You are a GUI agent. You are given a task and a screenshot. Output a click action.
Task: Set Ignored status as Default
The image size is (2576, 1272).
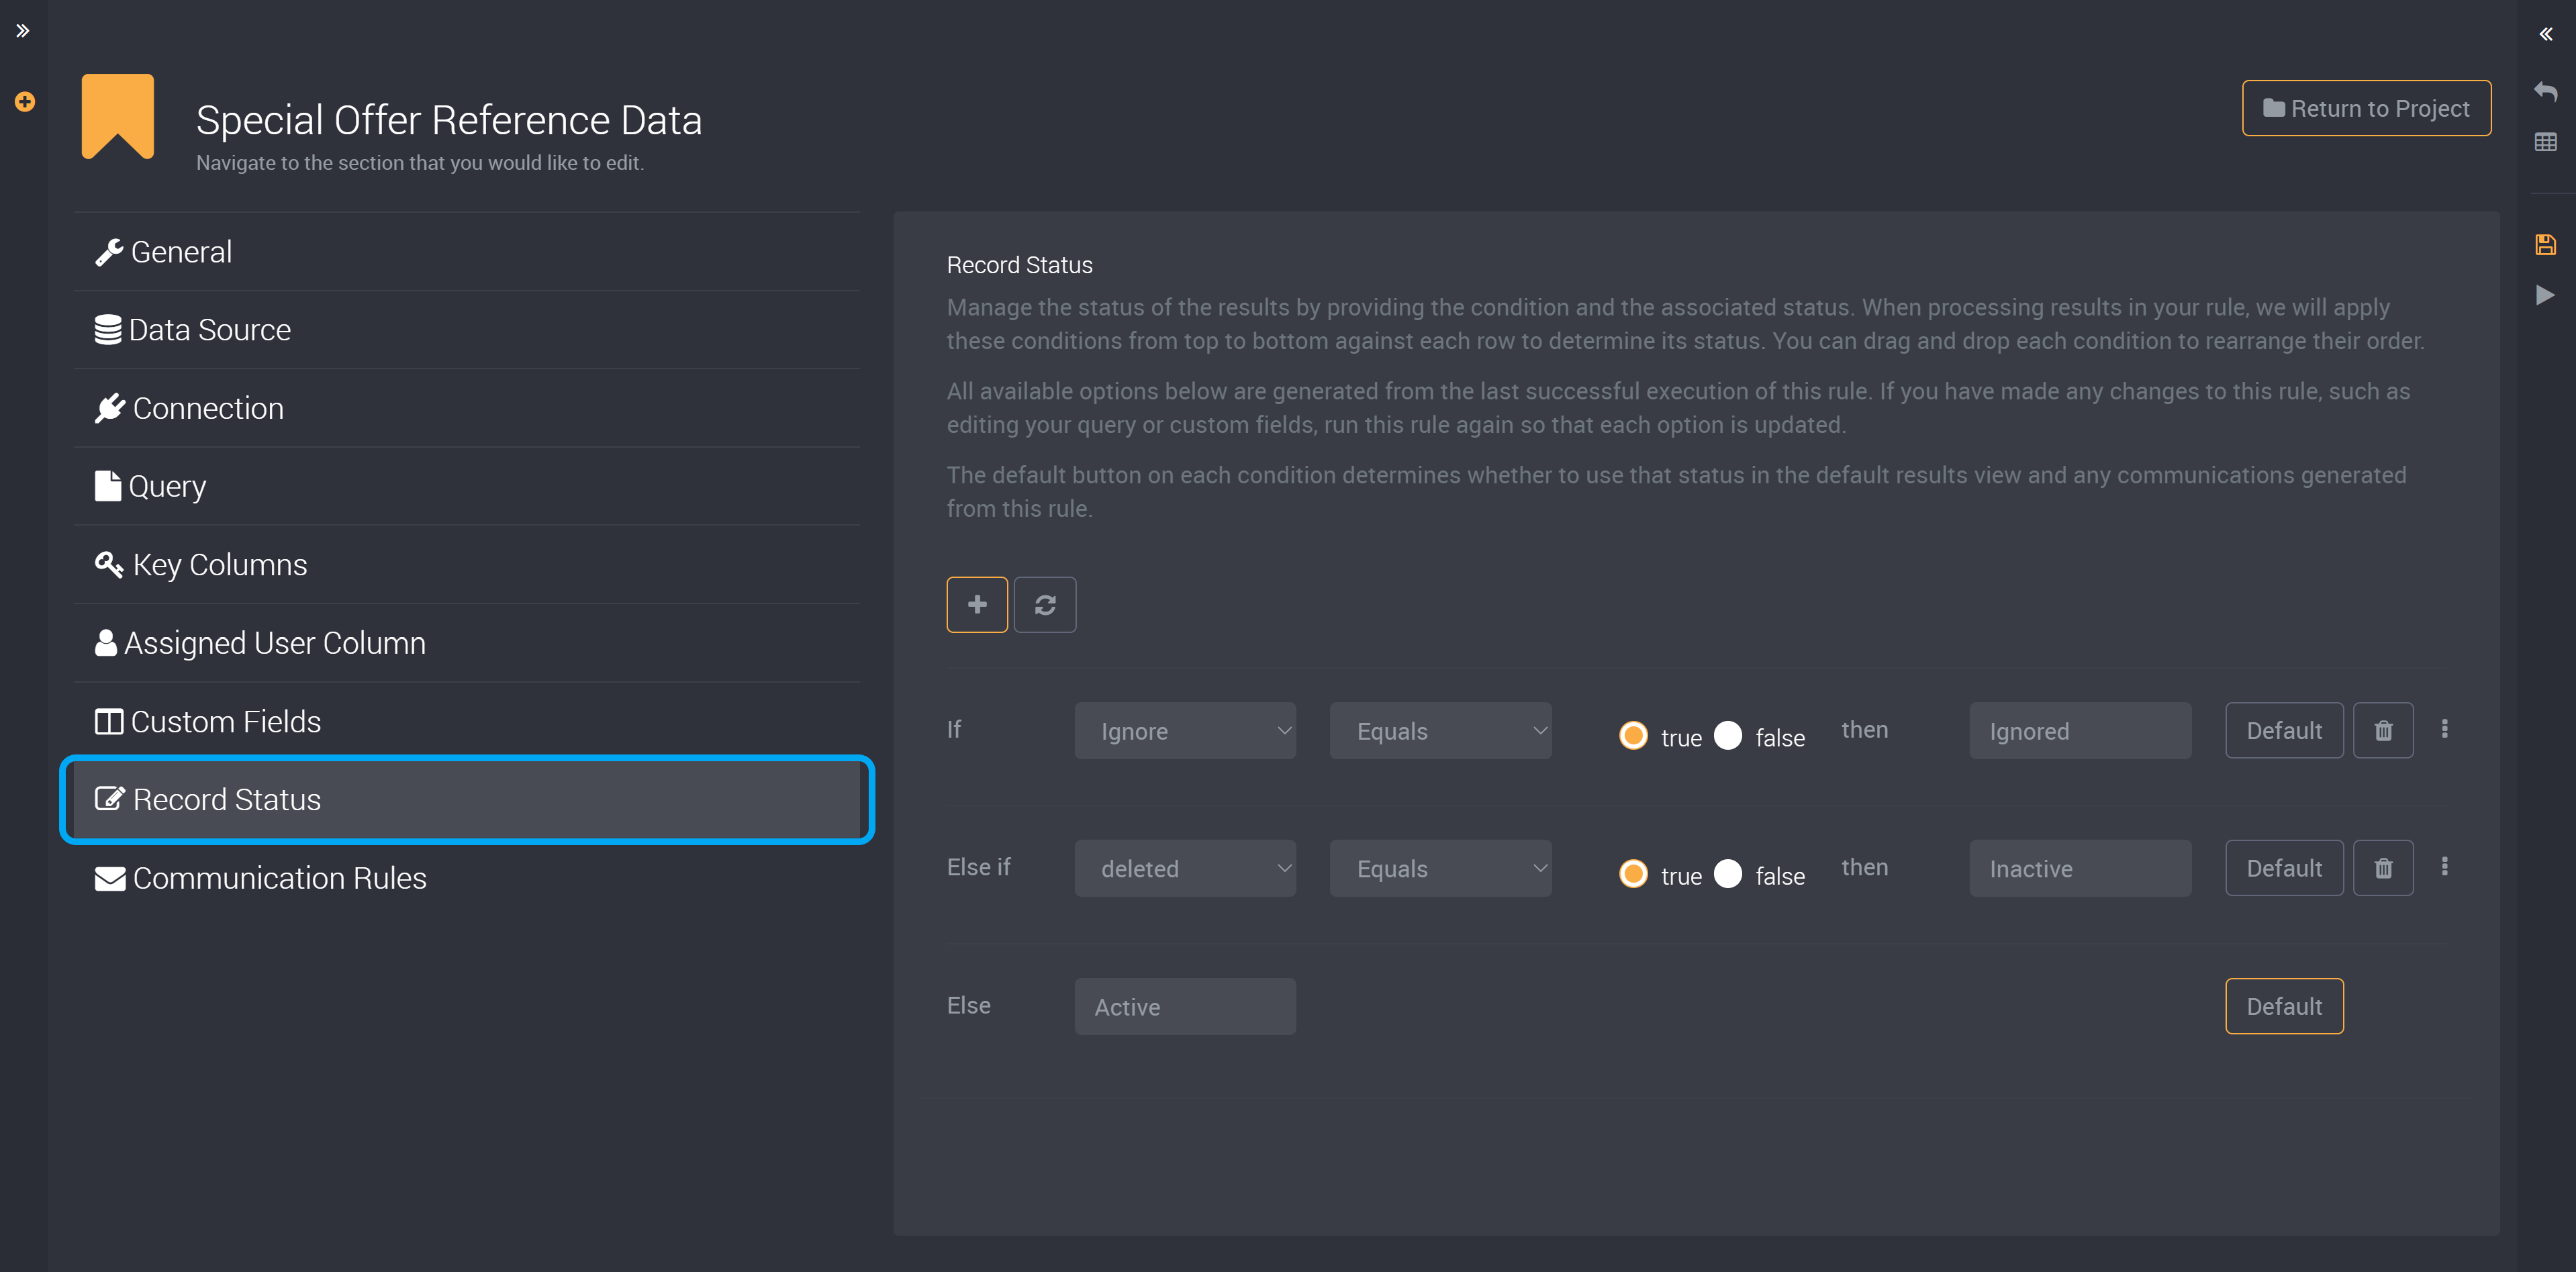2284,730
